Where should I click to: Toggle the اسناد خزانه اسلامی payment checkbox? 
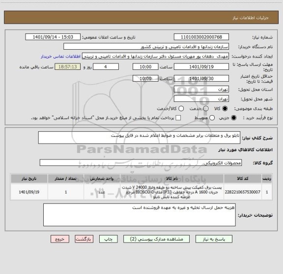point(178,118)
